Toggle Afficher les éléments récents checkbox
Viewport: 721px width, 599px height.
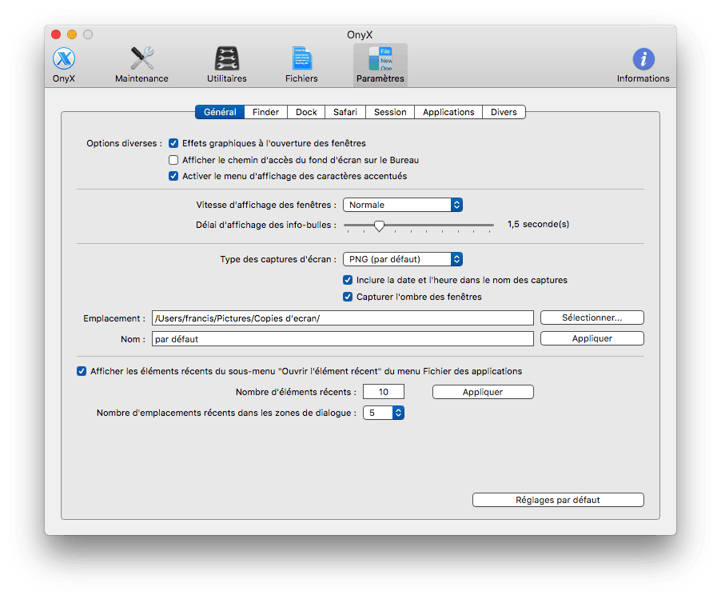82,371
